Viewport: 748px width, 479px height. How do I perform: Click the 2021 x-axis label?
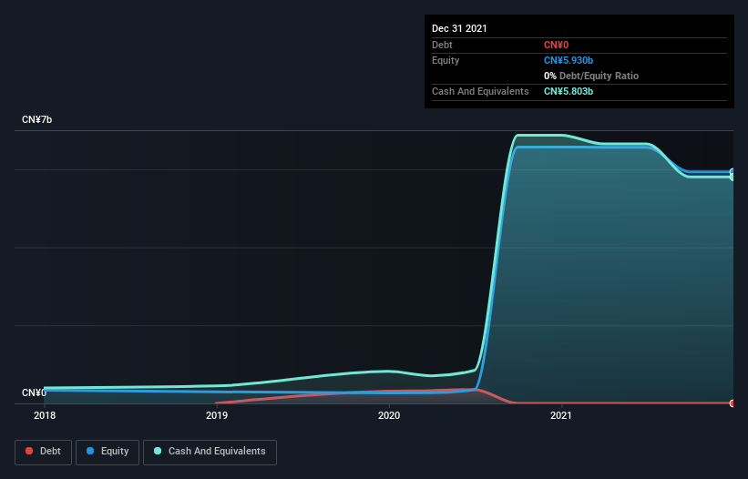[x=561, y=415]
